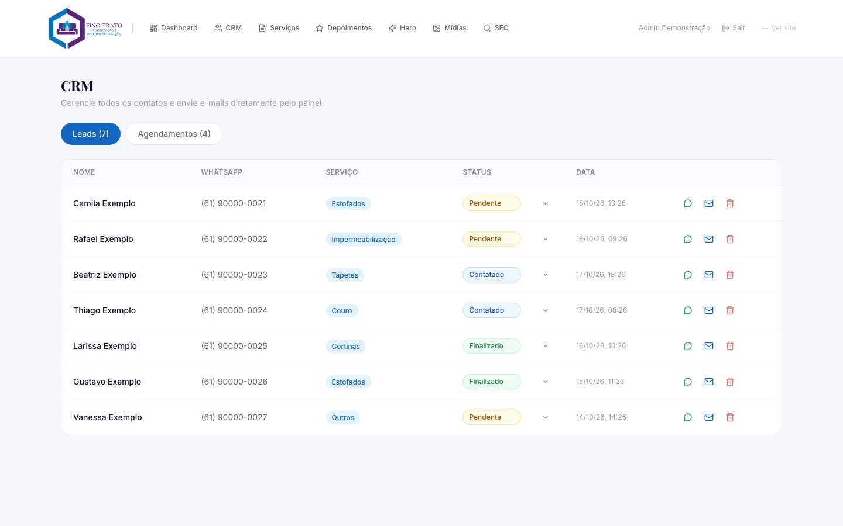Open WhatsApp chat for Camila Exemplo
The height and width of the screenshot is (526, 843).
(x=688, y=203)
